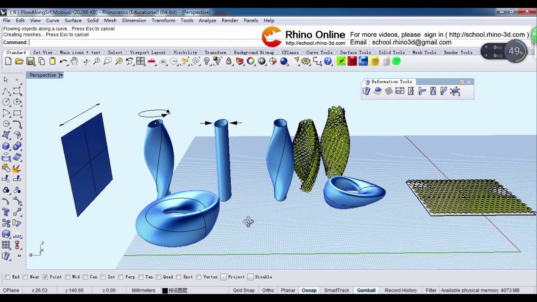537x302 pixels.
Task: Open the Transform menu
Action: (x=163, y=20)
